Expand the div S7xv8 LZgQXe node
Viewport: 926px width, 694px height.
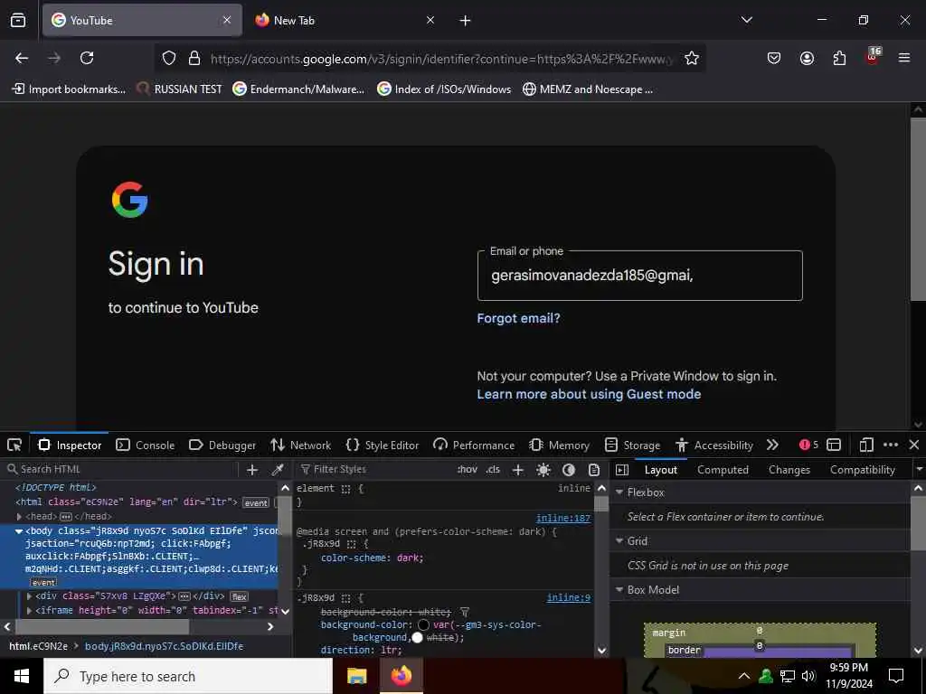[x=30, y=596]
